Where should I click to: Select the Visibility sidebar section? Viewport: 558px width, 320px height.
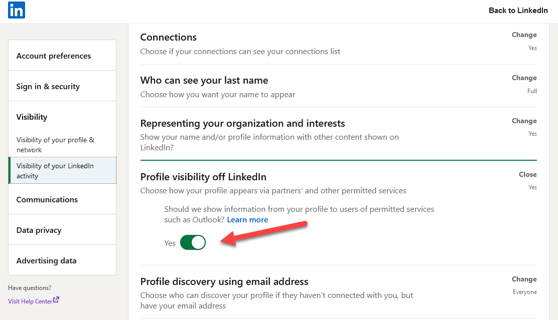pos(32,117)
